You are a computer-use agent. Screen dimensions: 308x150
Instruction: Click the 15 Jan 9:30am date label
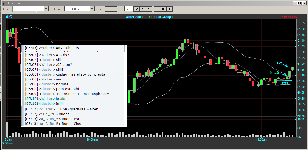click(x=8, y=141)
